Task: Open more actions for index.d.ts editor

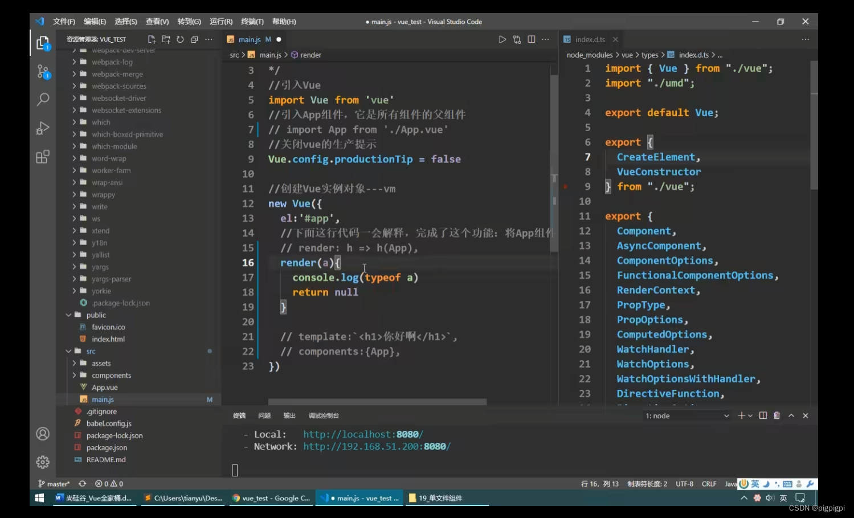Action: 805,39
